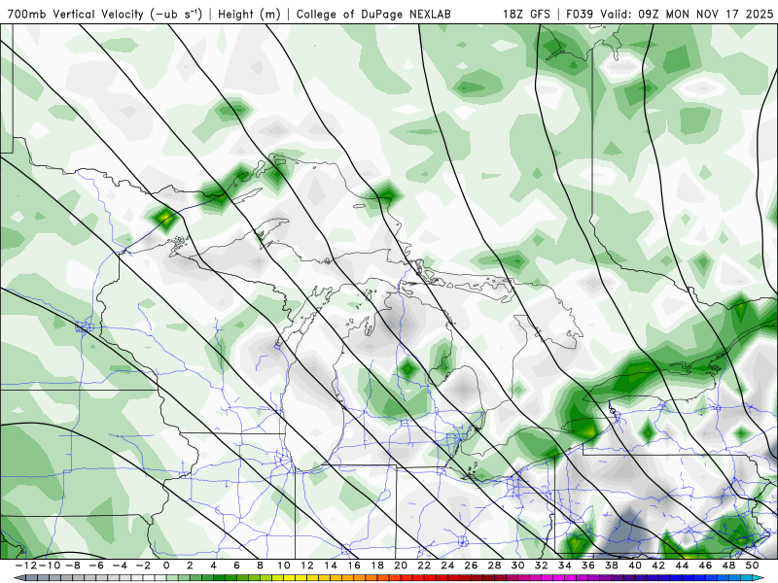Click the '36' color scale label
This screenshot has width=778, height=583.
588,566
